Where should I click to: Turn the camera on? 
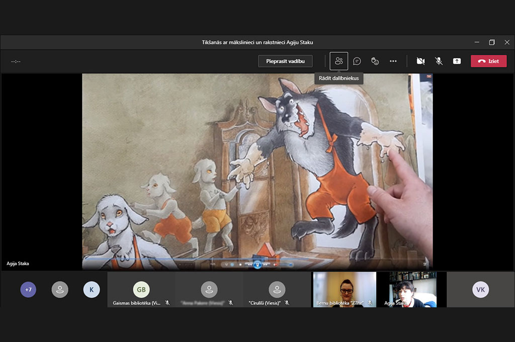coord(421,61)
